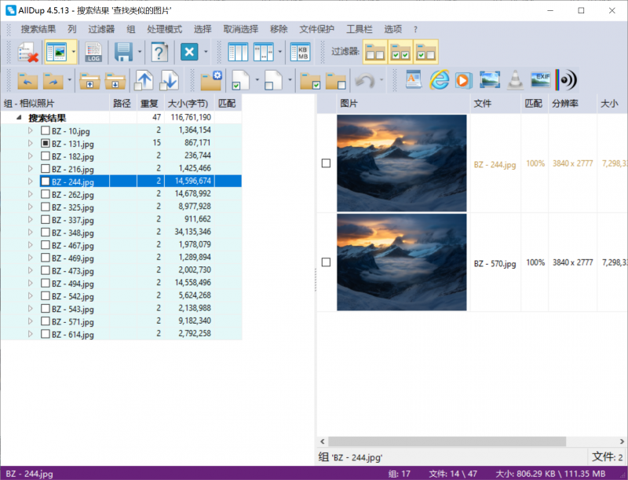Click the KB/MB size unit icon

pos(301,52)
